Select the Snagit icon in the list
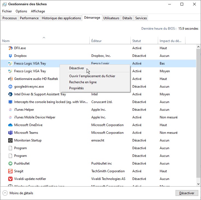 click(10, 171)
